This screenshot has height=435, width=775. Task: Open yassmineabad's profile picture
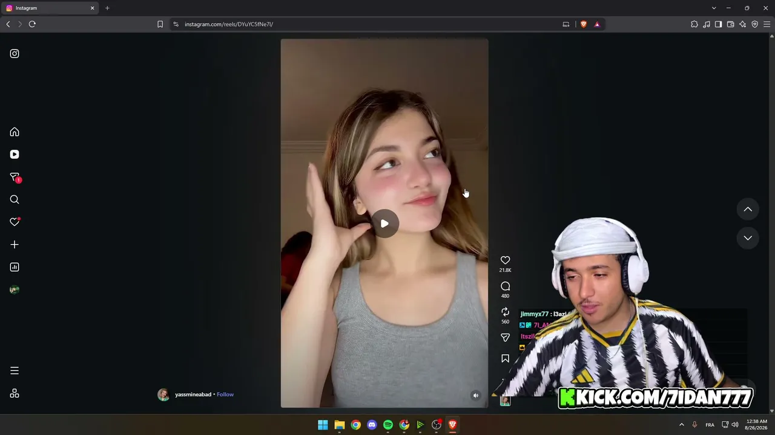point(163,395)
